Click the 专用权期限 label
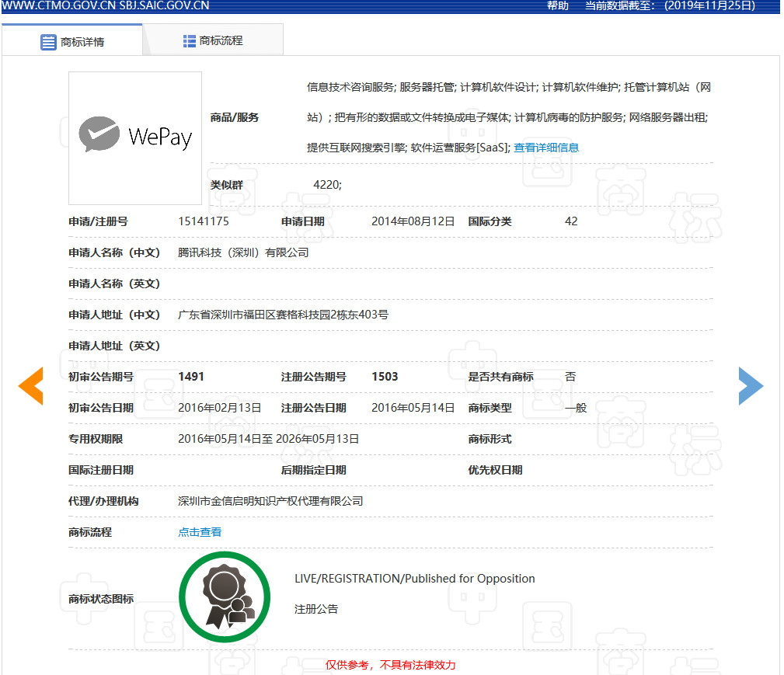 (96, 439)
